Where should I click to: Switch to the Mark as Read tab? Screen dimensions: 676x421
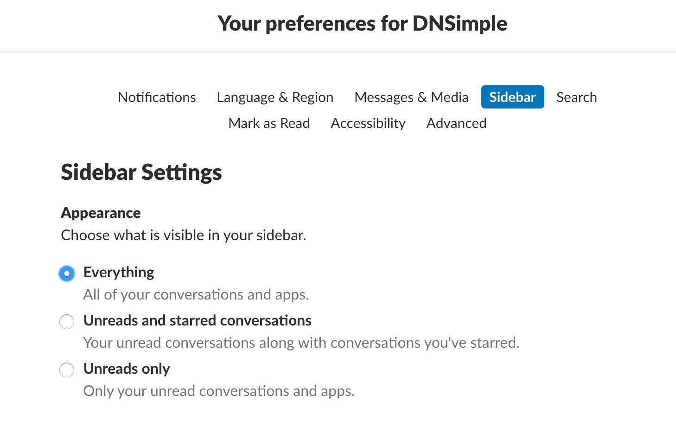[269, 123]
